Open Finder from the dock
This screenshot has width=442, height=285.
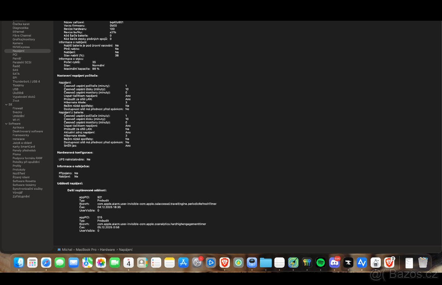19,263
